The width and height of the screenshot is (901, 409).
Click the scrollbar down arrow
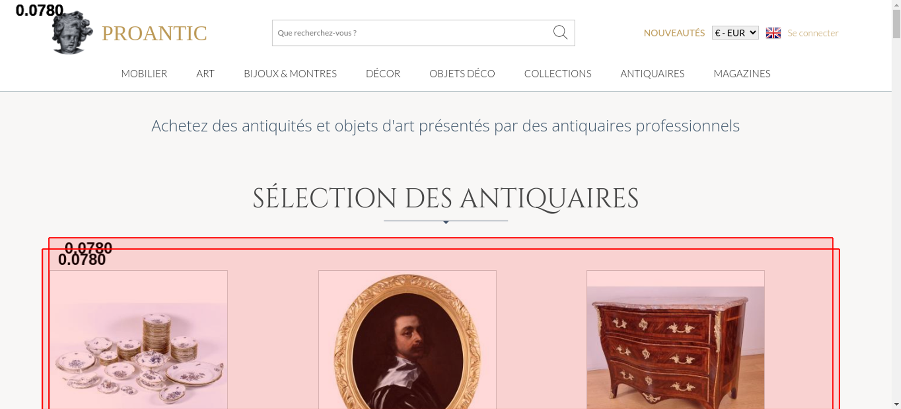click(x=896, y=404)
